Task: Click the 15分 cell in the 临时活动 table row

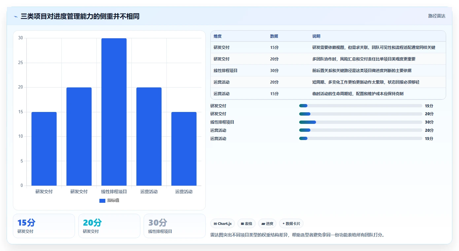Action: pyautogui.click(x=274, y=94)
